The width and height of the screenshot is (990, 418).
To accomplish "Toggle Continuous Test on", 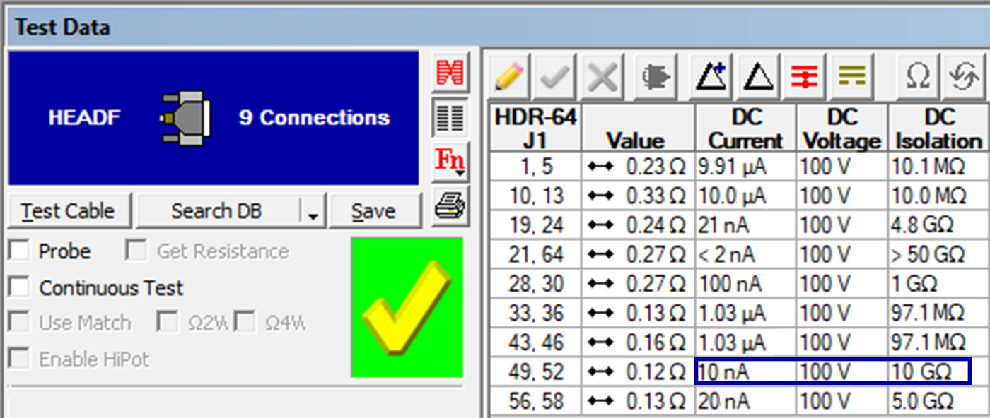I will (x=18, y=287).
